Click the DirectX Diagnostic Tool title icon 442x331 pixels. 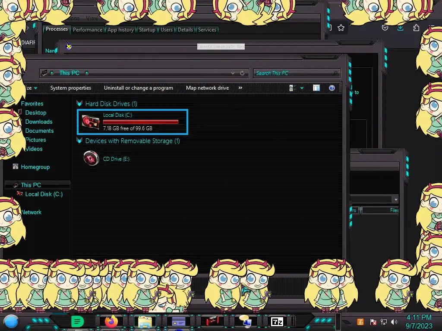tap(69, 47)
